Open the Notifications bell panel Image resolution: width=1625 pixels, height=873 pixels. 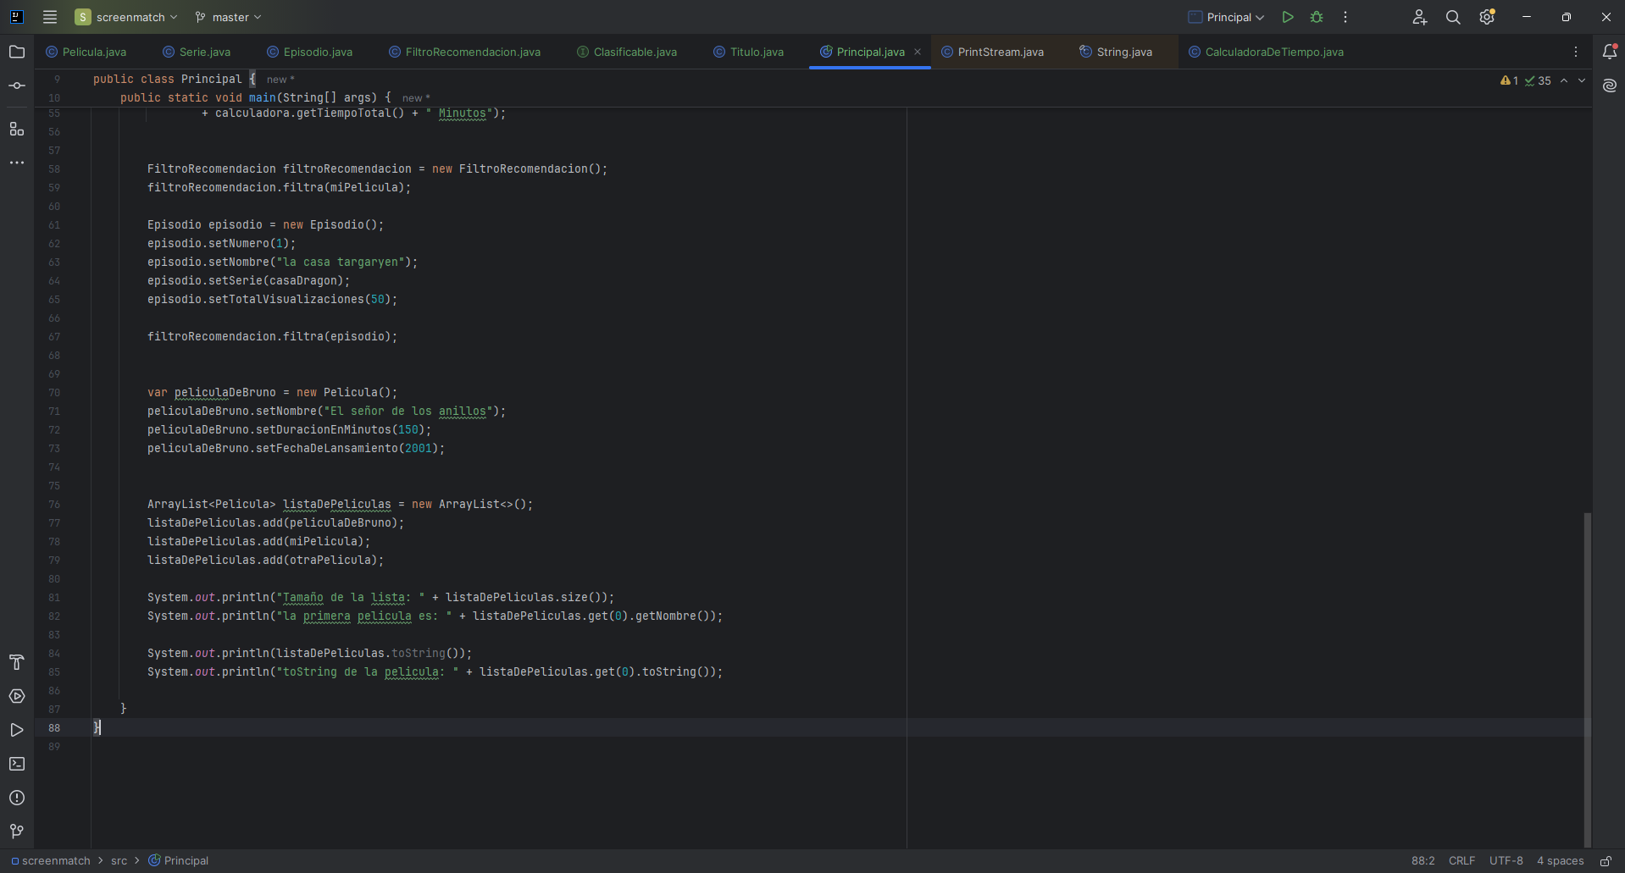click(1610, 52)
